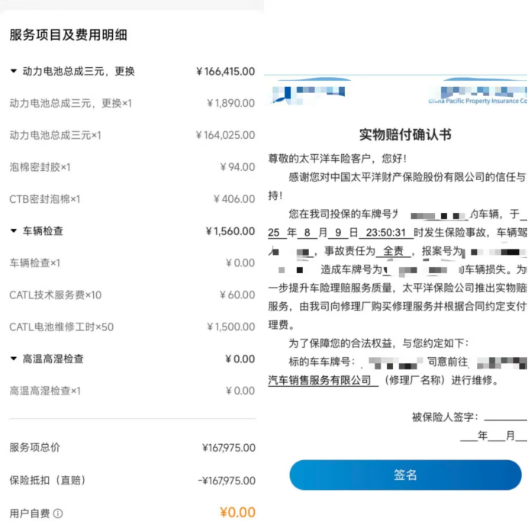Screen dimensions: 528x528
Task: Collapse the 车辆检查 section arrow
Action: (14, 230)
